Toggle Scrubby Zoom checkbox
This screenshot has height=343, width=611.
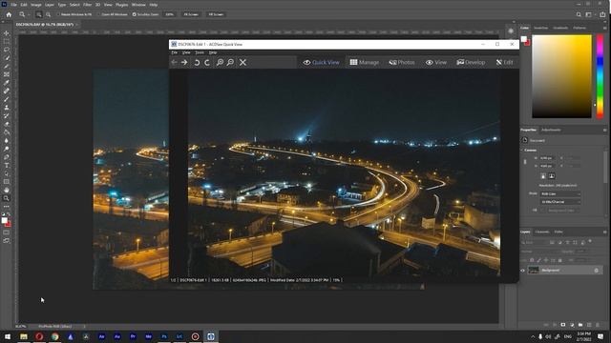pyautogui.click(x=134, y=14)
